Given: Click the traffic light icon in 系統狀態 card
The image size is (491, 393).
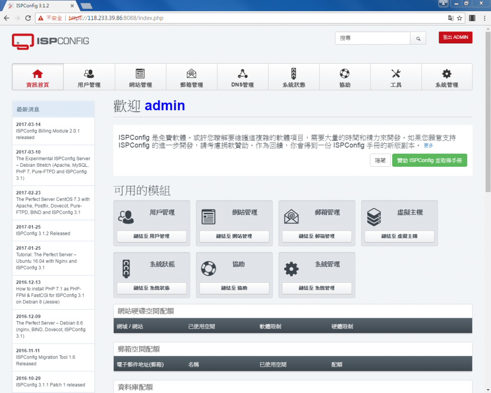Looking at the screenshot, I should tap(126, 268).
